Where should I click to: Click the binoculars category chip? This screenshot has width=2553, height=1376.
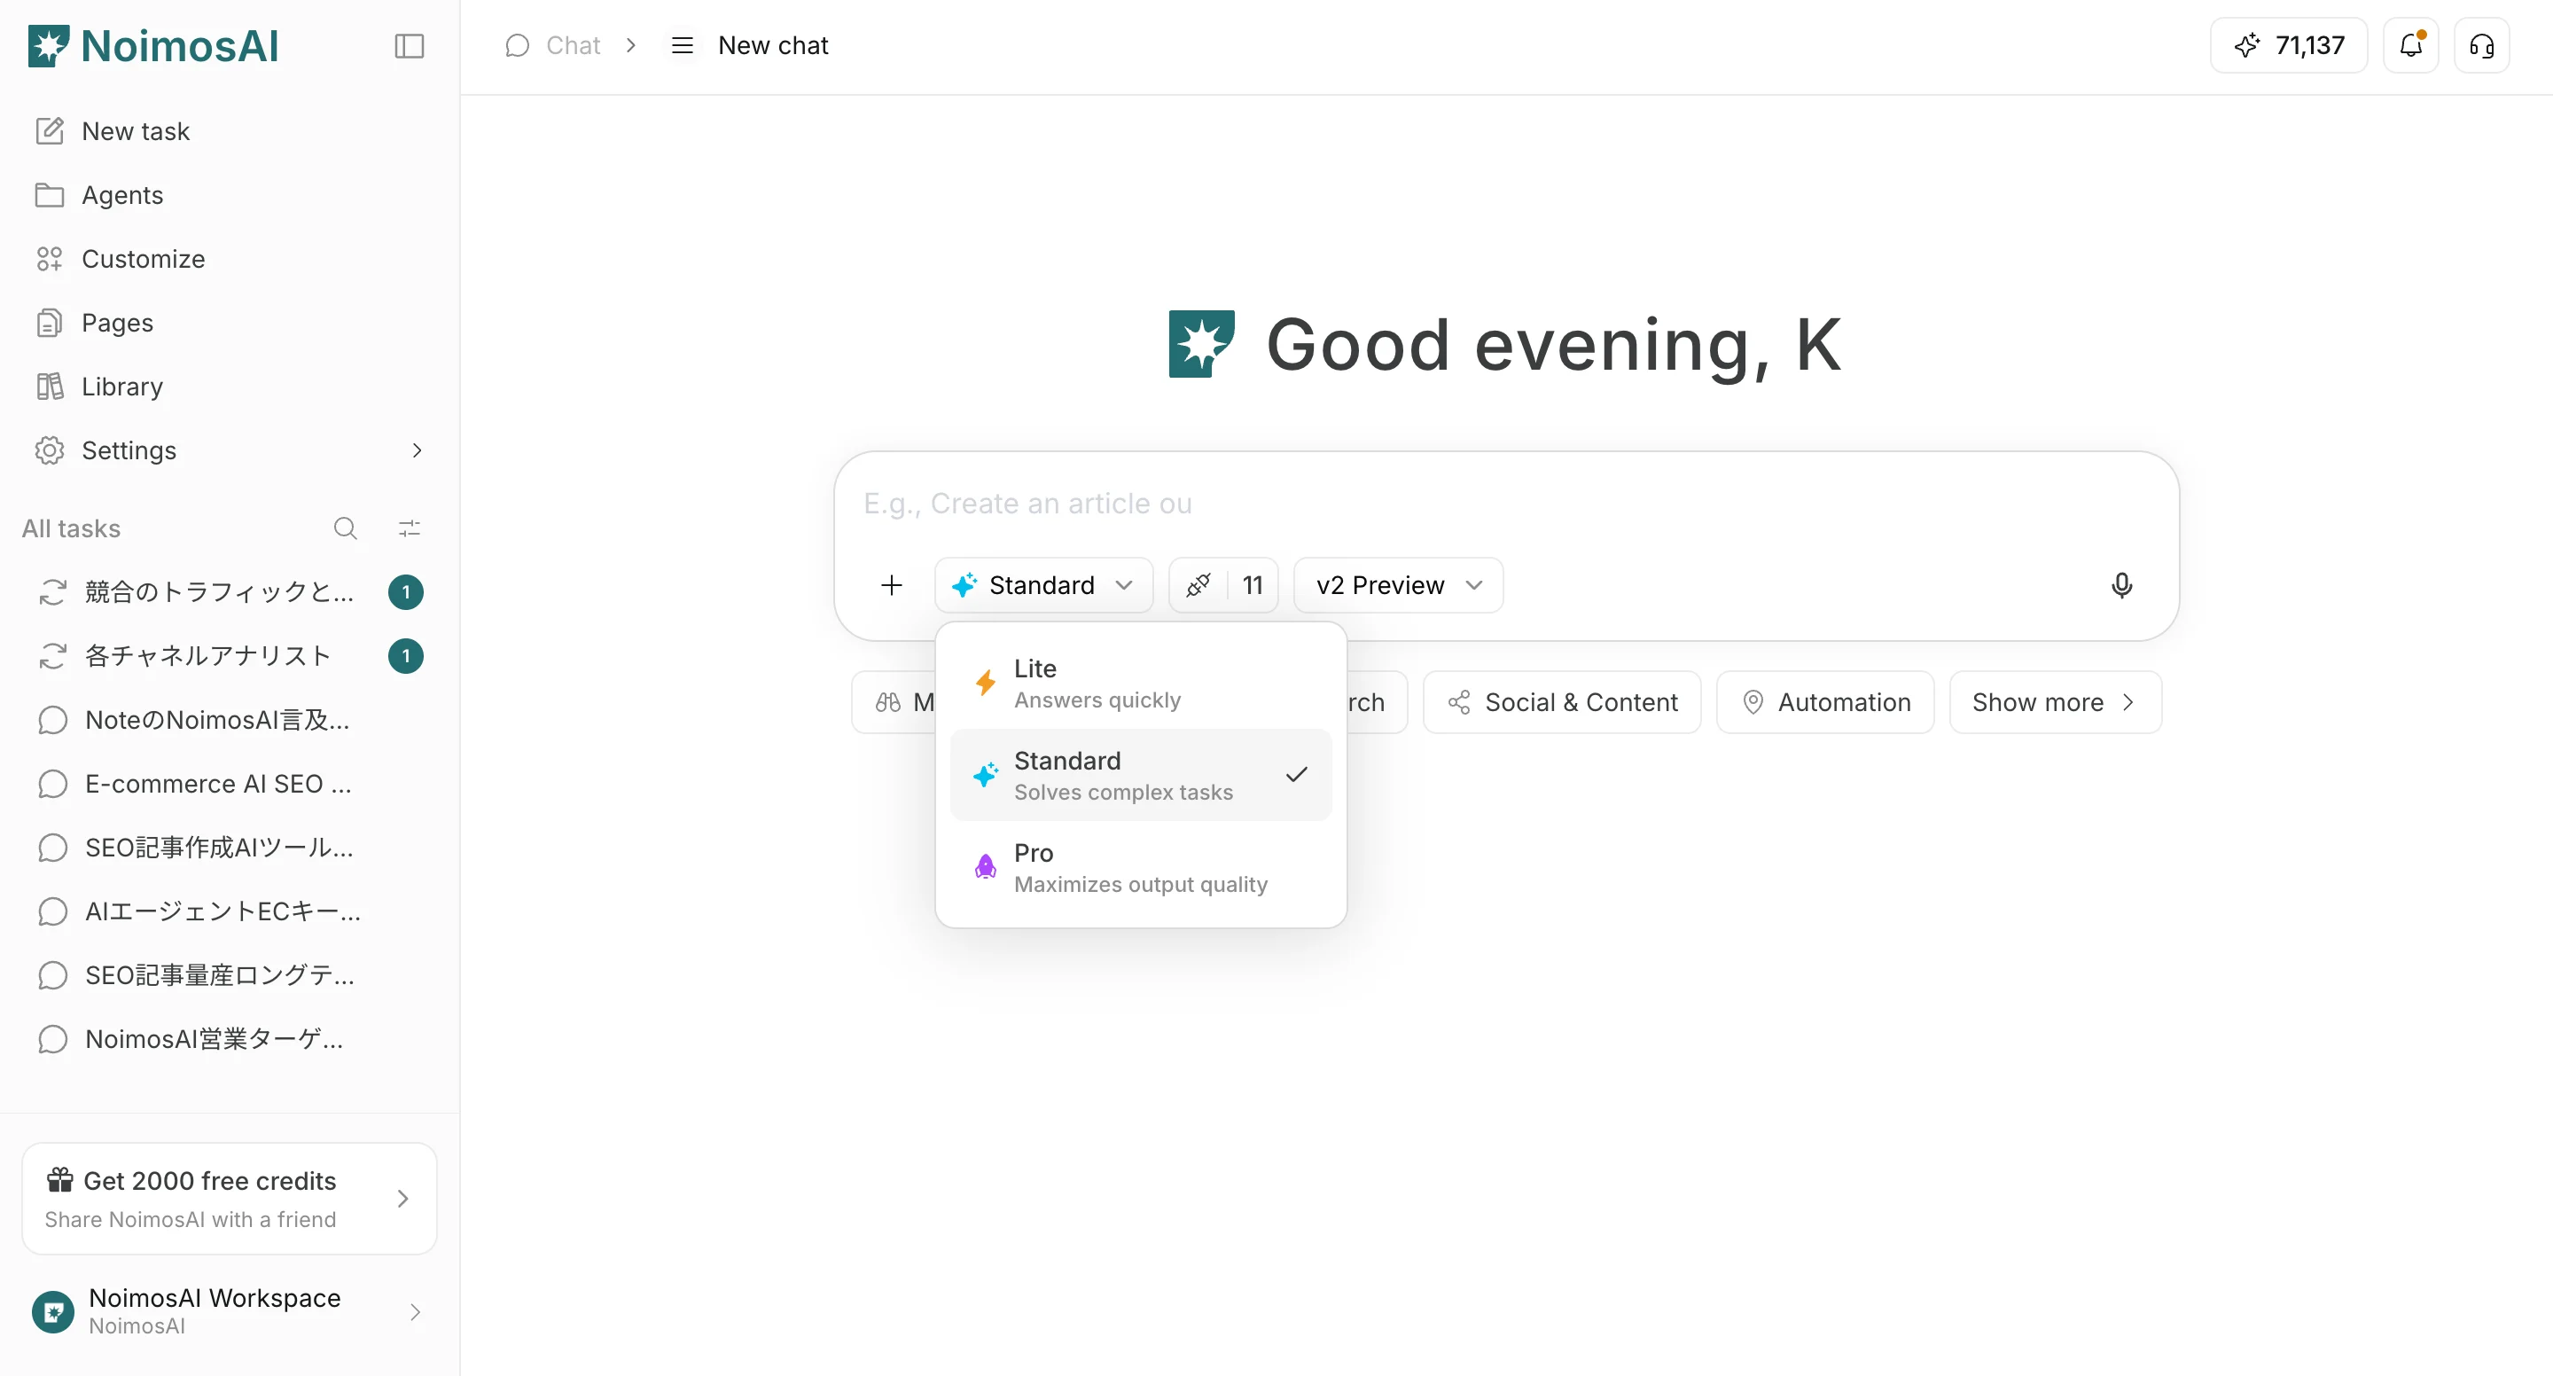pos(893,702)
